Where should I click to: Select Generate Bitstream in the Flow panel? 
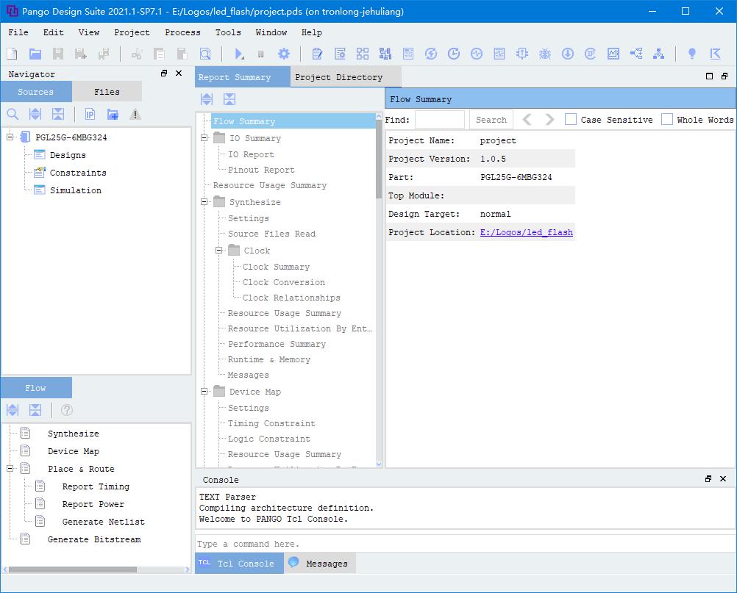(94, 539)
